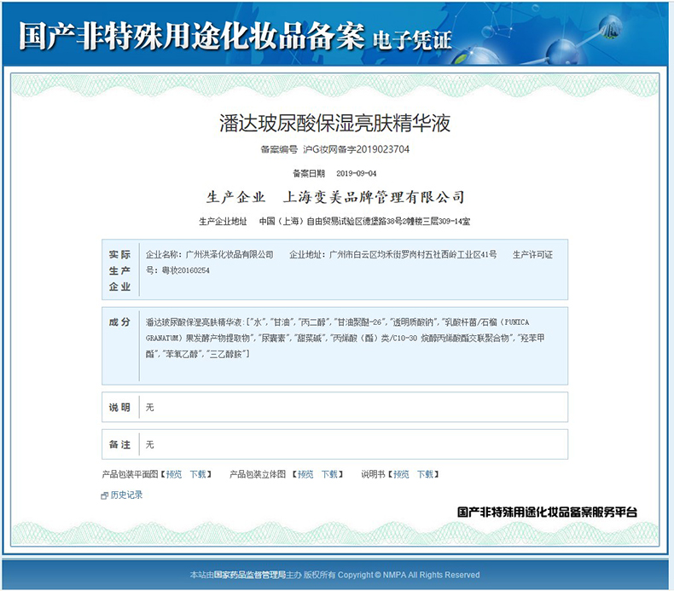Click the filing date 2019-09-04

[x=356, y=173]
